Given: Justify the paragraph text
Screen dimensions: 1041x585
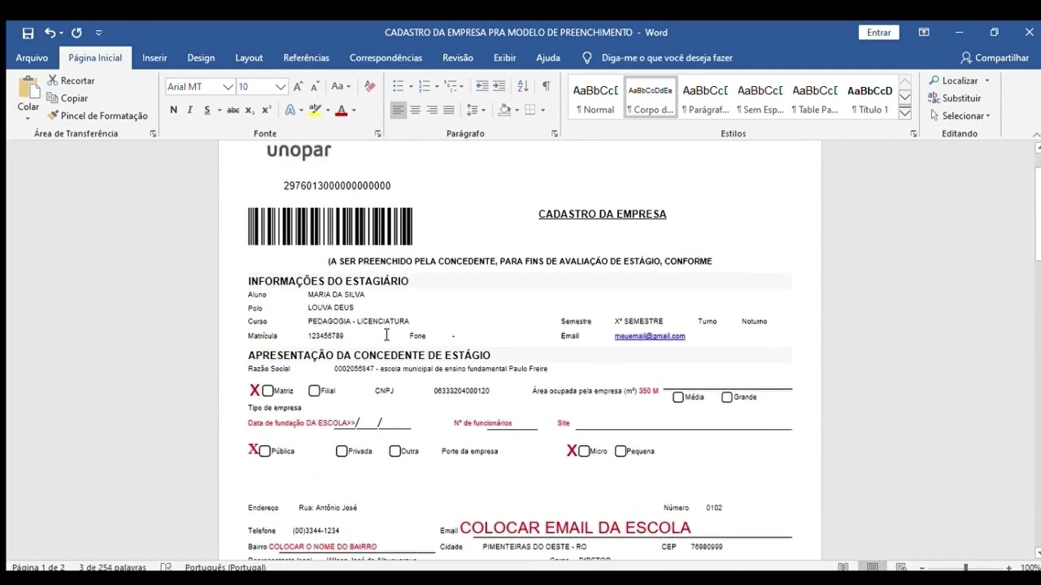Looking at the screenshot, I should coord(449,110).
